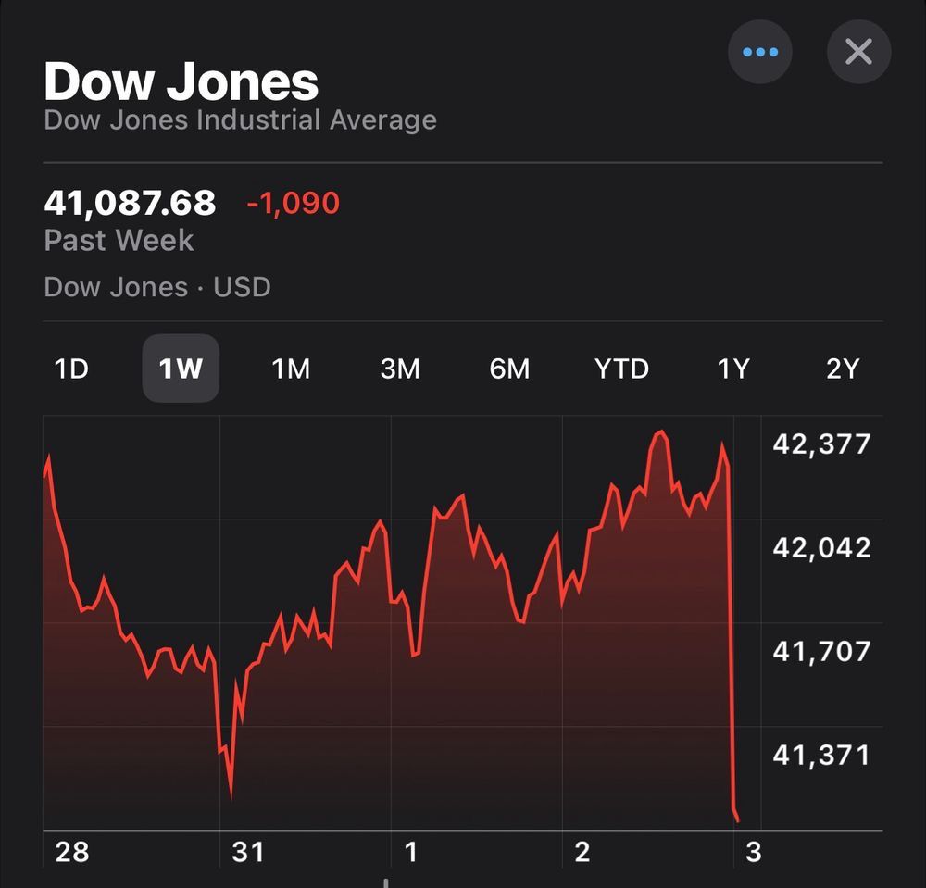Viewport: 926px width, 888px height.
Task: Click the 42,042 axis label
Action: point(822,548)
